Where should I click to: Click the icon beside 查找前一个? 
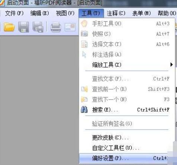tap(84, 89)
